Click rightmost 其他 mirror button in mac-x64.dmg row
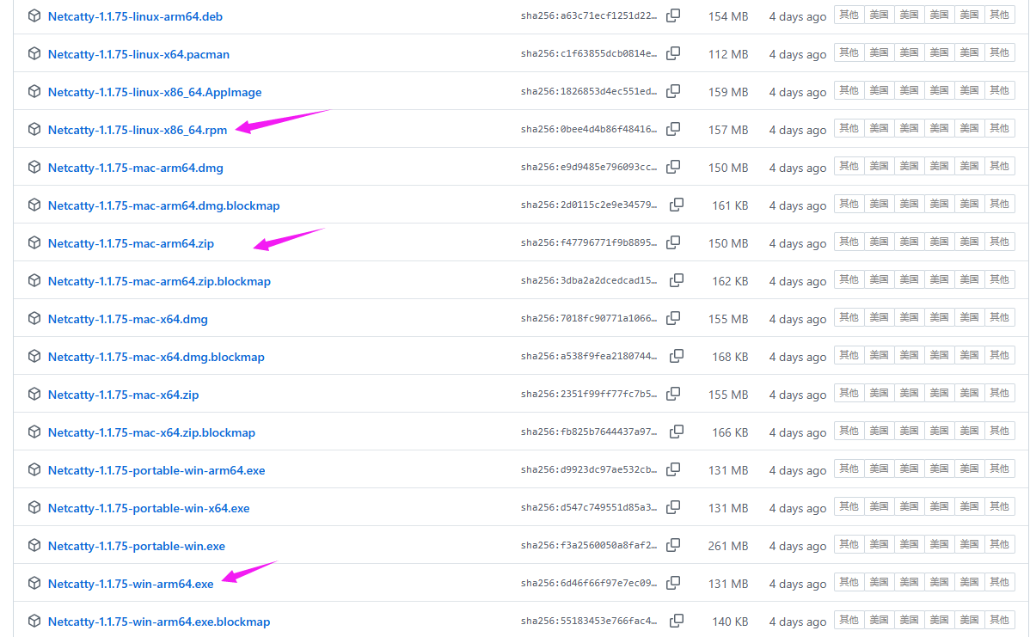 coord(999,318)
